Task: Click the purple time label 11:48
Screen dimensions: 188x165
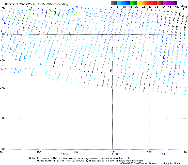Action: pos(65,154)
